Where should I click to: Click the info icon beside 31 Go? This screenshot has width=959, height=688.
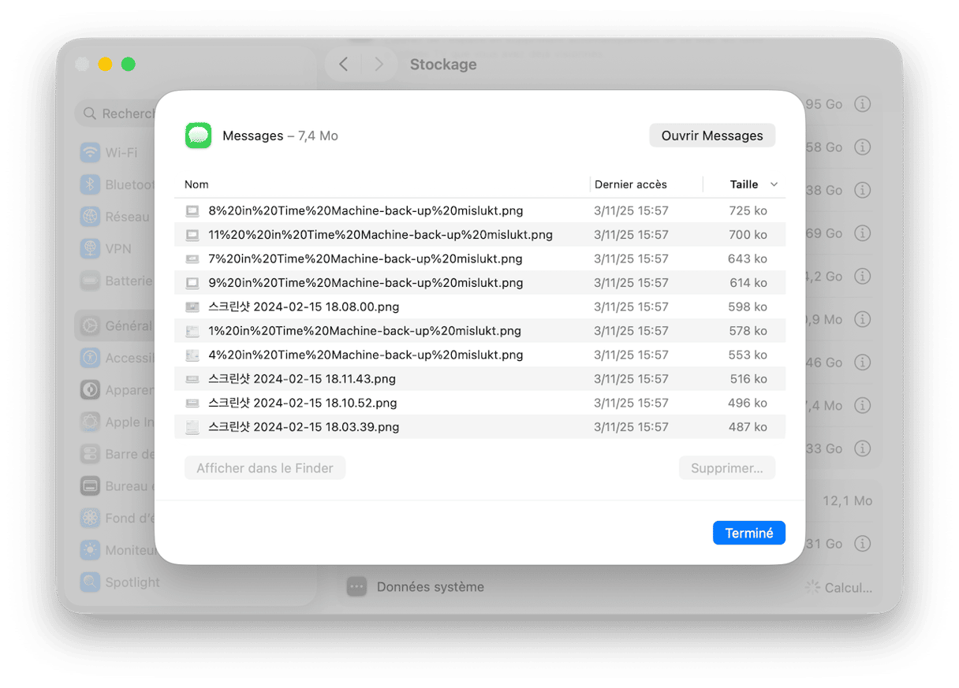863,544
